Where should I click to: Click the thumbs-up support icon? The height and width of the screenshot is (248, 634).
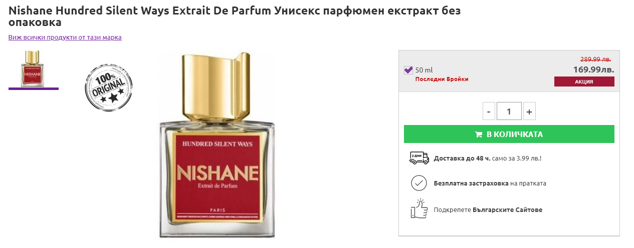(x=418, y=209)
